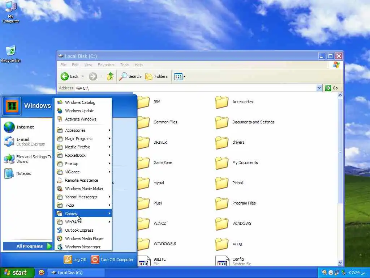Expand the Games submenu
This screenshot has width=370, height=278.
83,214
